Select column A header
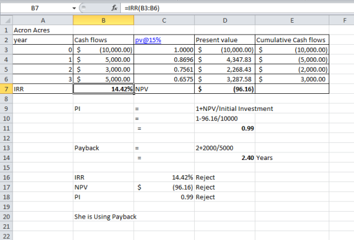The height and width of the screenshot is (240, 354). [x=43, y=20]
